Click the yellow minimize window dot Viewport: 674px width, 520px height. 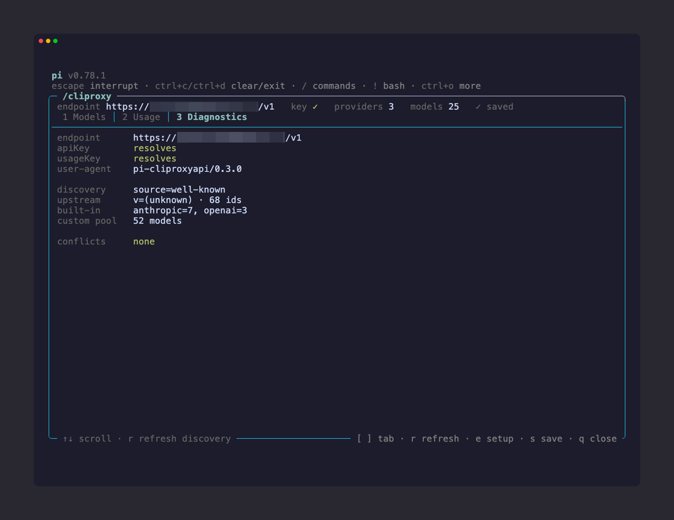(48, 41)
